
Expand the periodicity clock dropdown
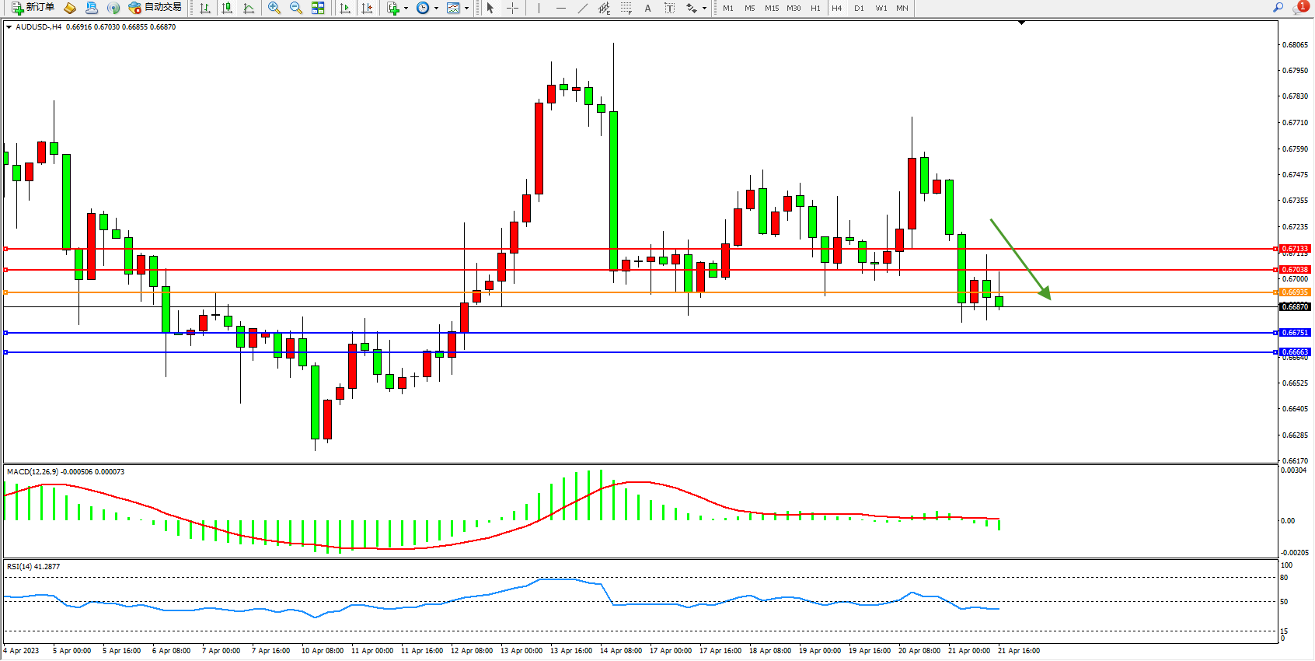tap(436, 8)
